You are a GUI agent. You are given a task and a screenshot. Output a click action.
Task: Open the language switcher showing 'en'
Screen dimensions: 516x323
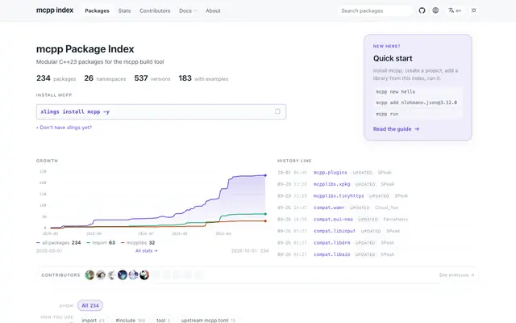tap(455, 10)
